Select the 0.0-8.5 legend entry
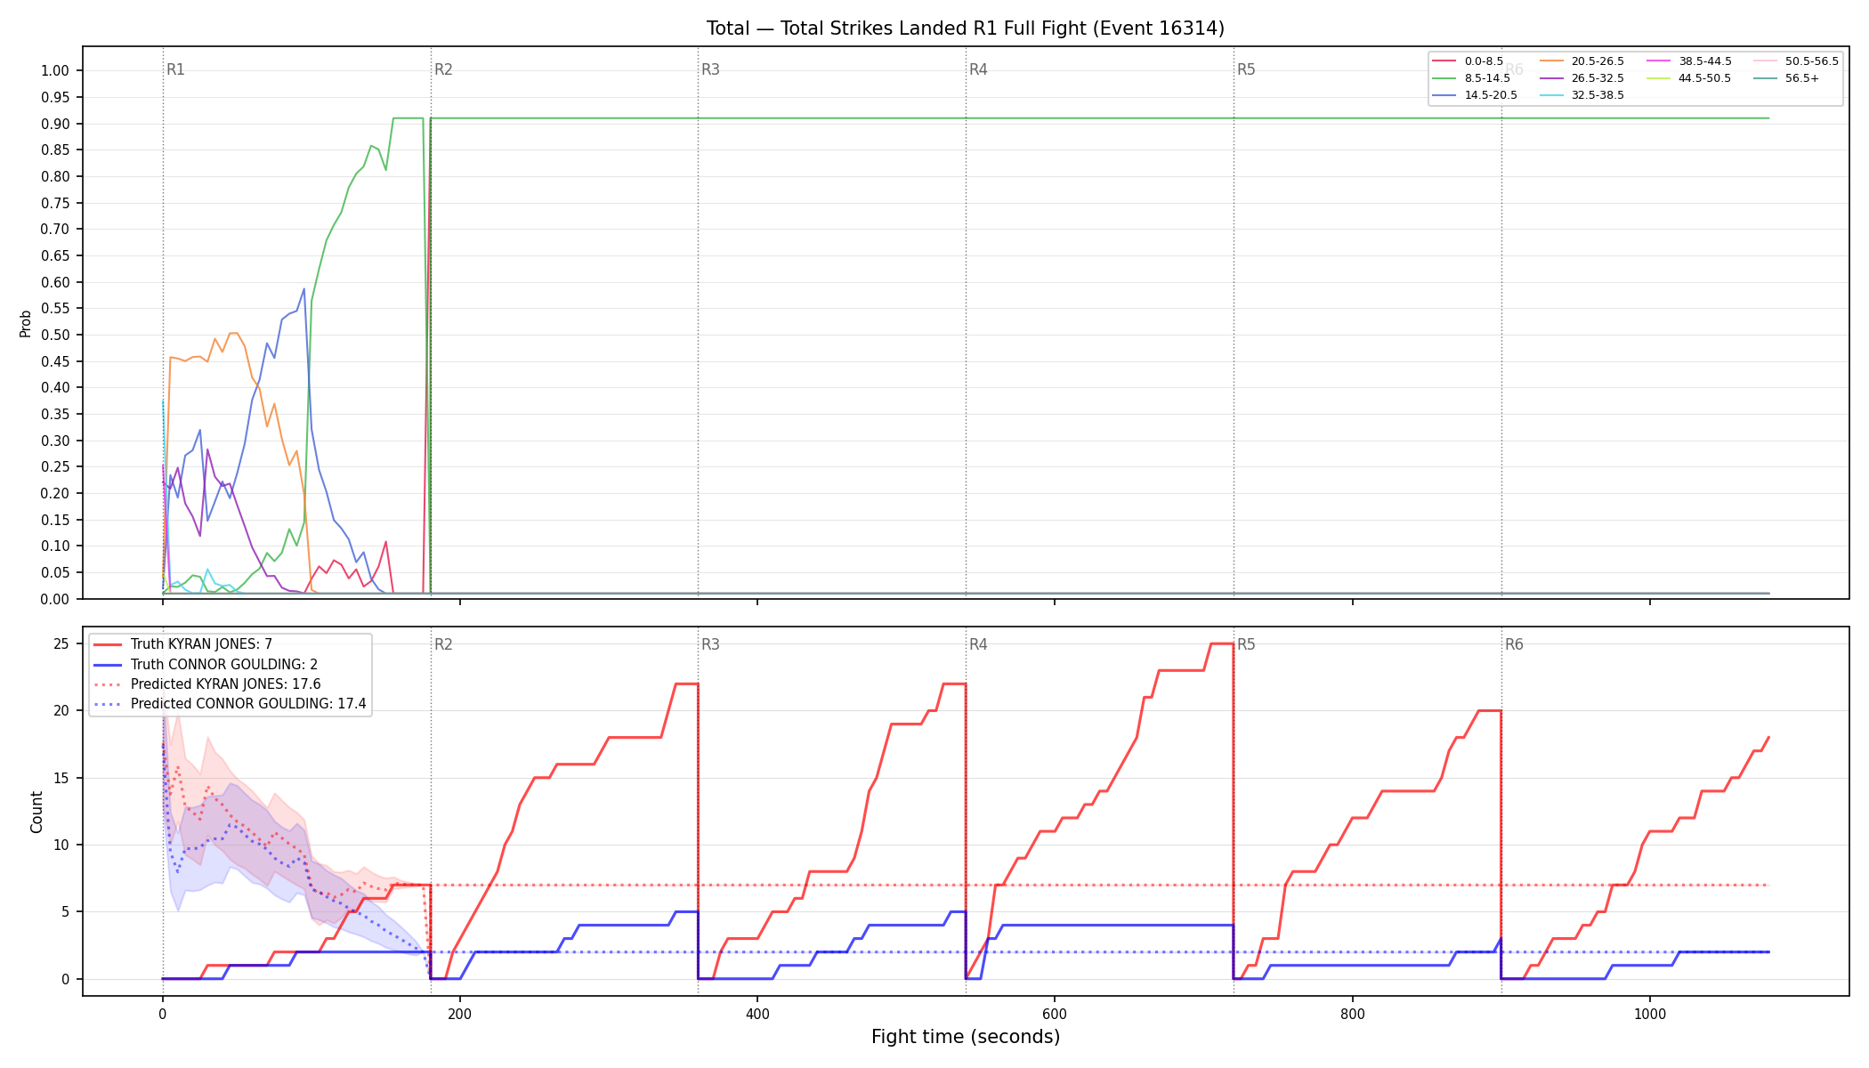Viewport: 1869px width, 1068px height. pyautogui.click(x=1468, y=61)
